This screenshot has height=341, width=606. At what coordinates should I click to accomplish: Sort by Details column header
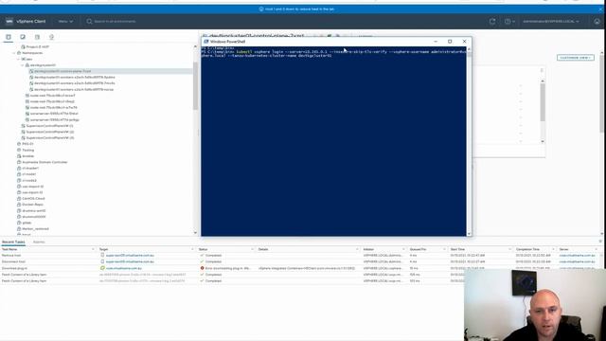(x=263, y=249)
